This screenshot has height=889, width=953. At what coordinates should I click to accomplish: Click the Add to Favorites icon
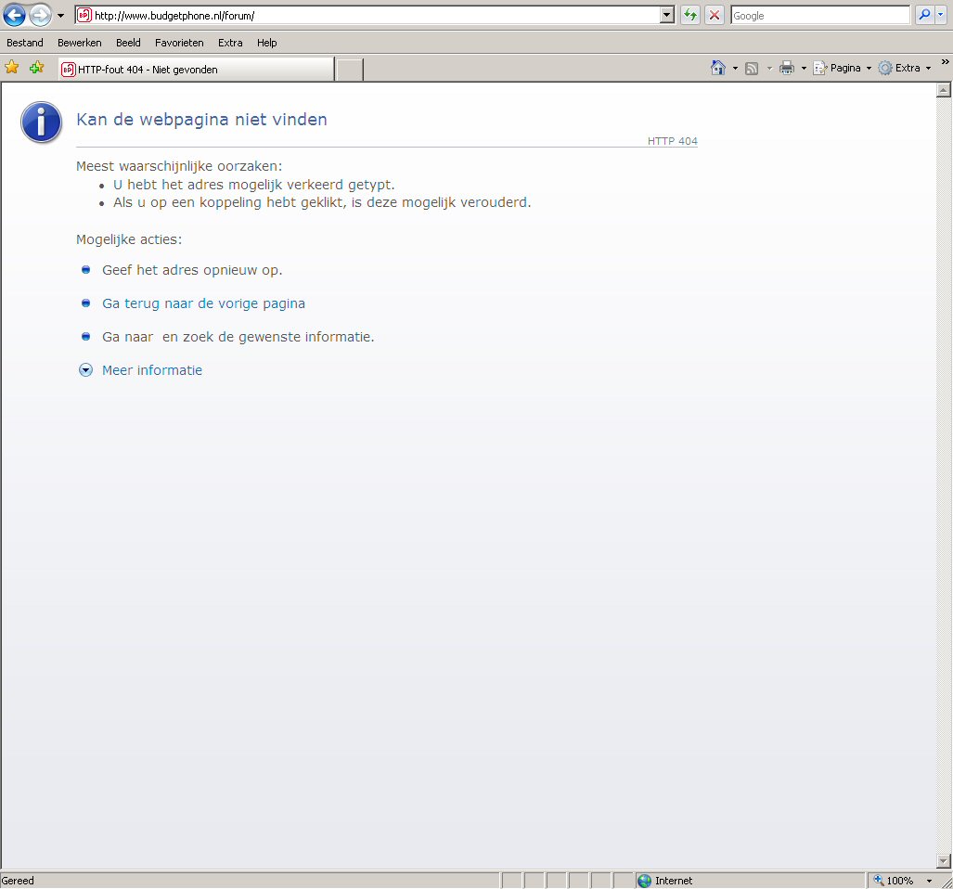pos(36,68)
